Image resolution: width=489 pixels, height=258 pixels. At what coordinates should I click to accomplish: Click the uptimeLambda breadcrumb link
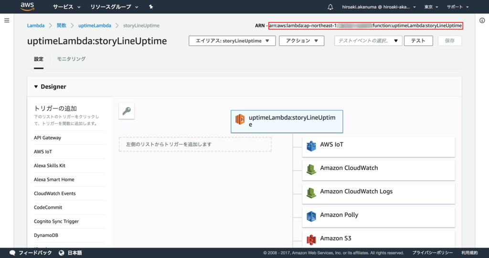point(95,26)
